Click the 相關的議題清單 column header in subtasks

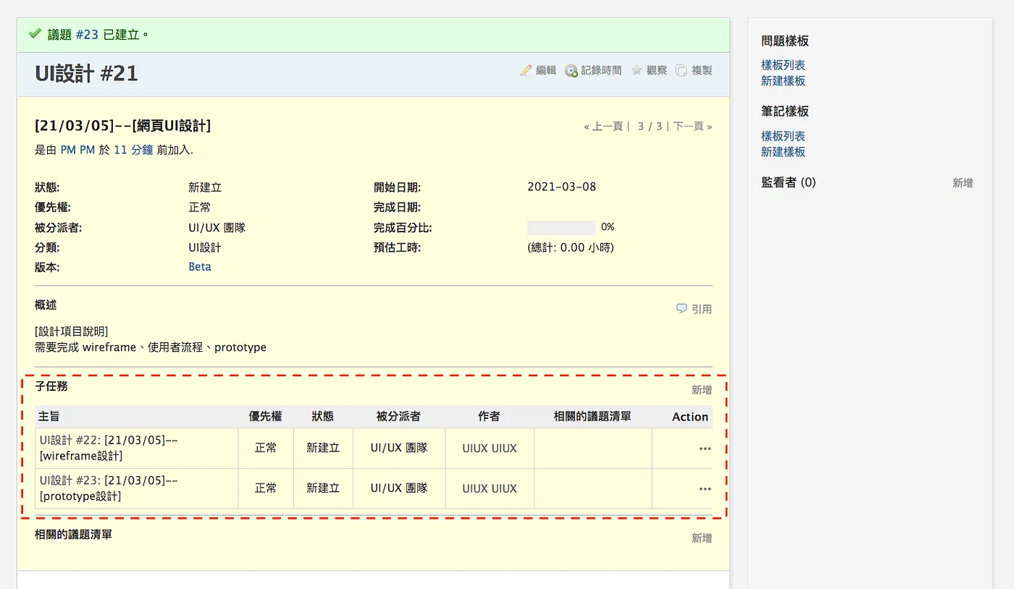click(x=592, y=417)
